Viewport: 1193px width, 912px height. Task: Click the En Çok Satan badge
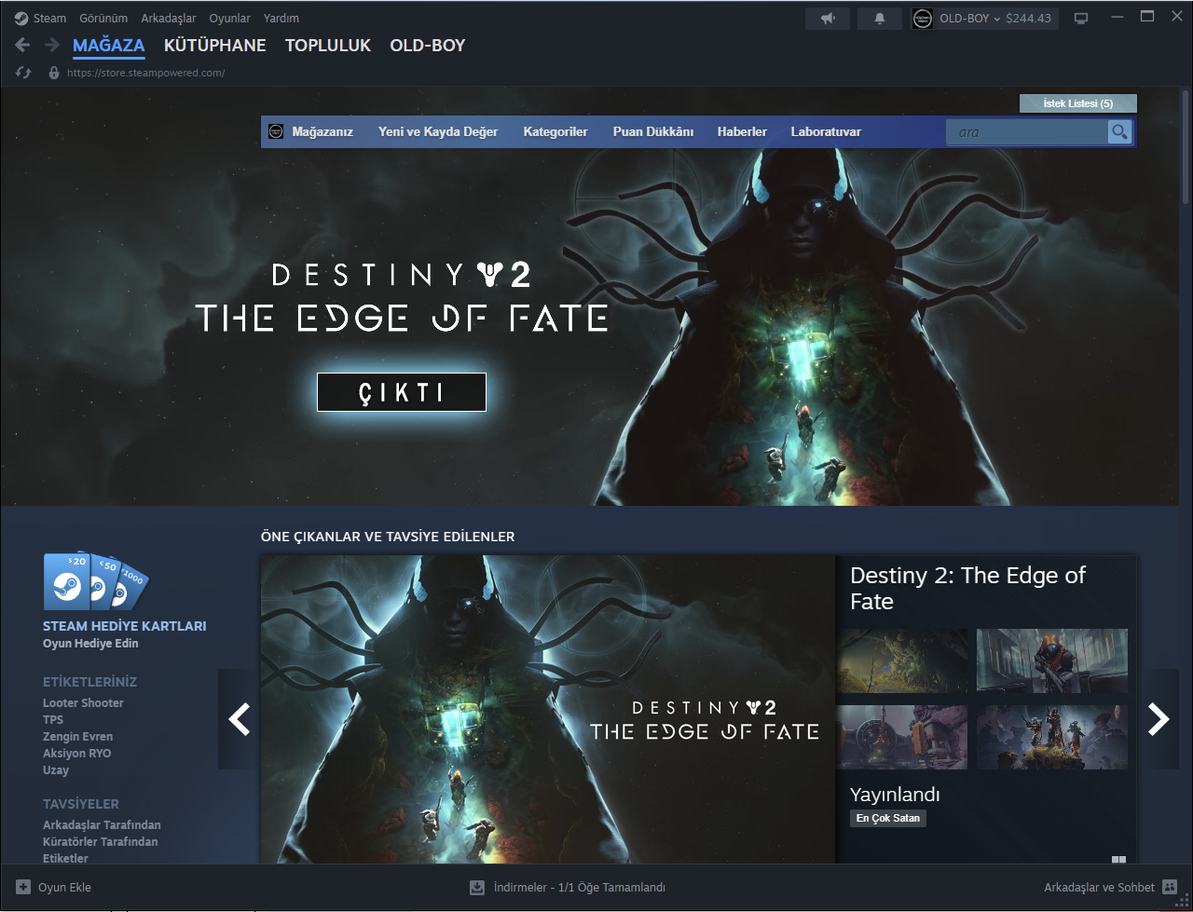(x=888, y=818)
